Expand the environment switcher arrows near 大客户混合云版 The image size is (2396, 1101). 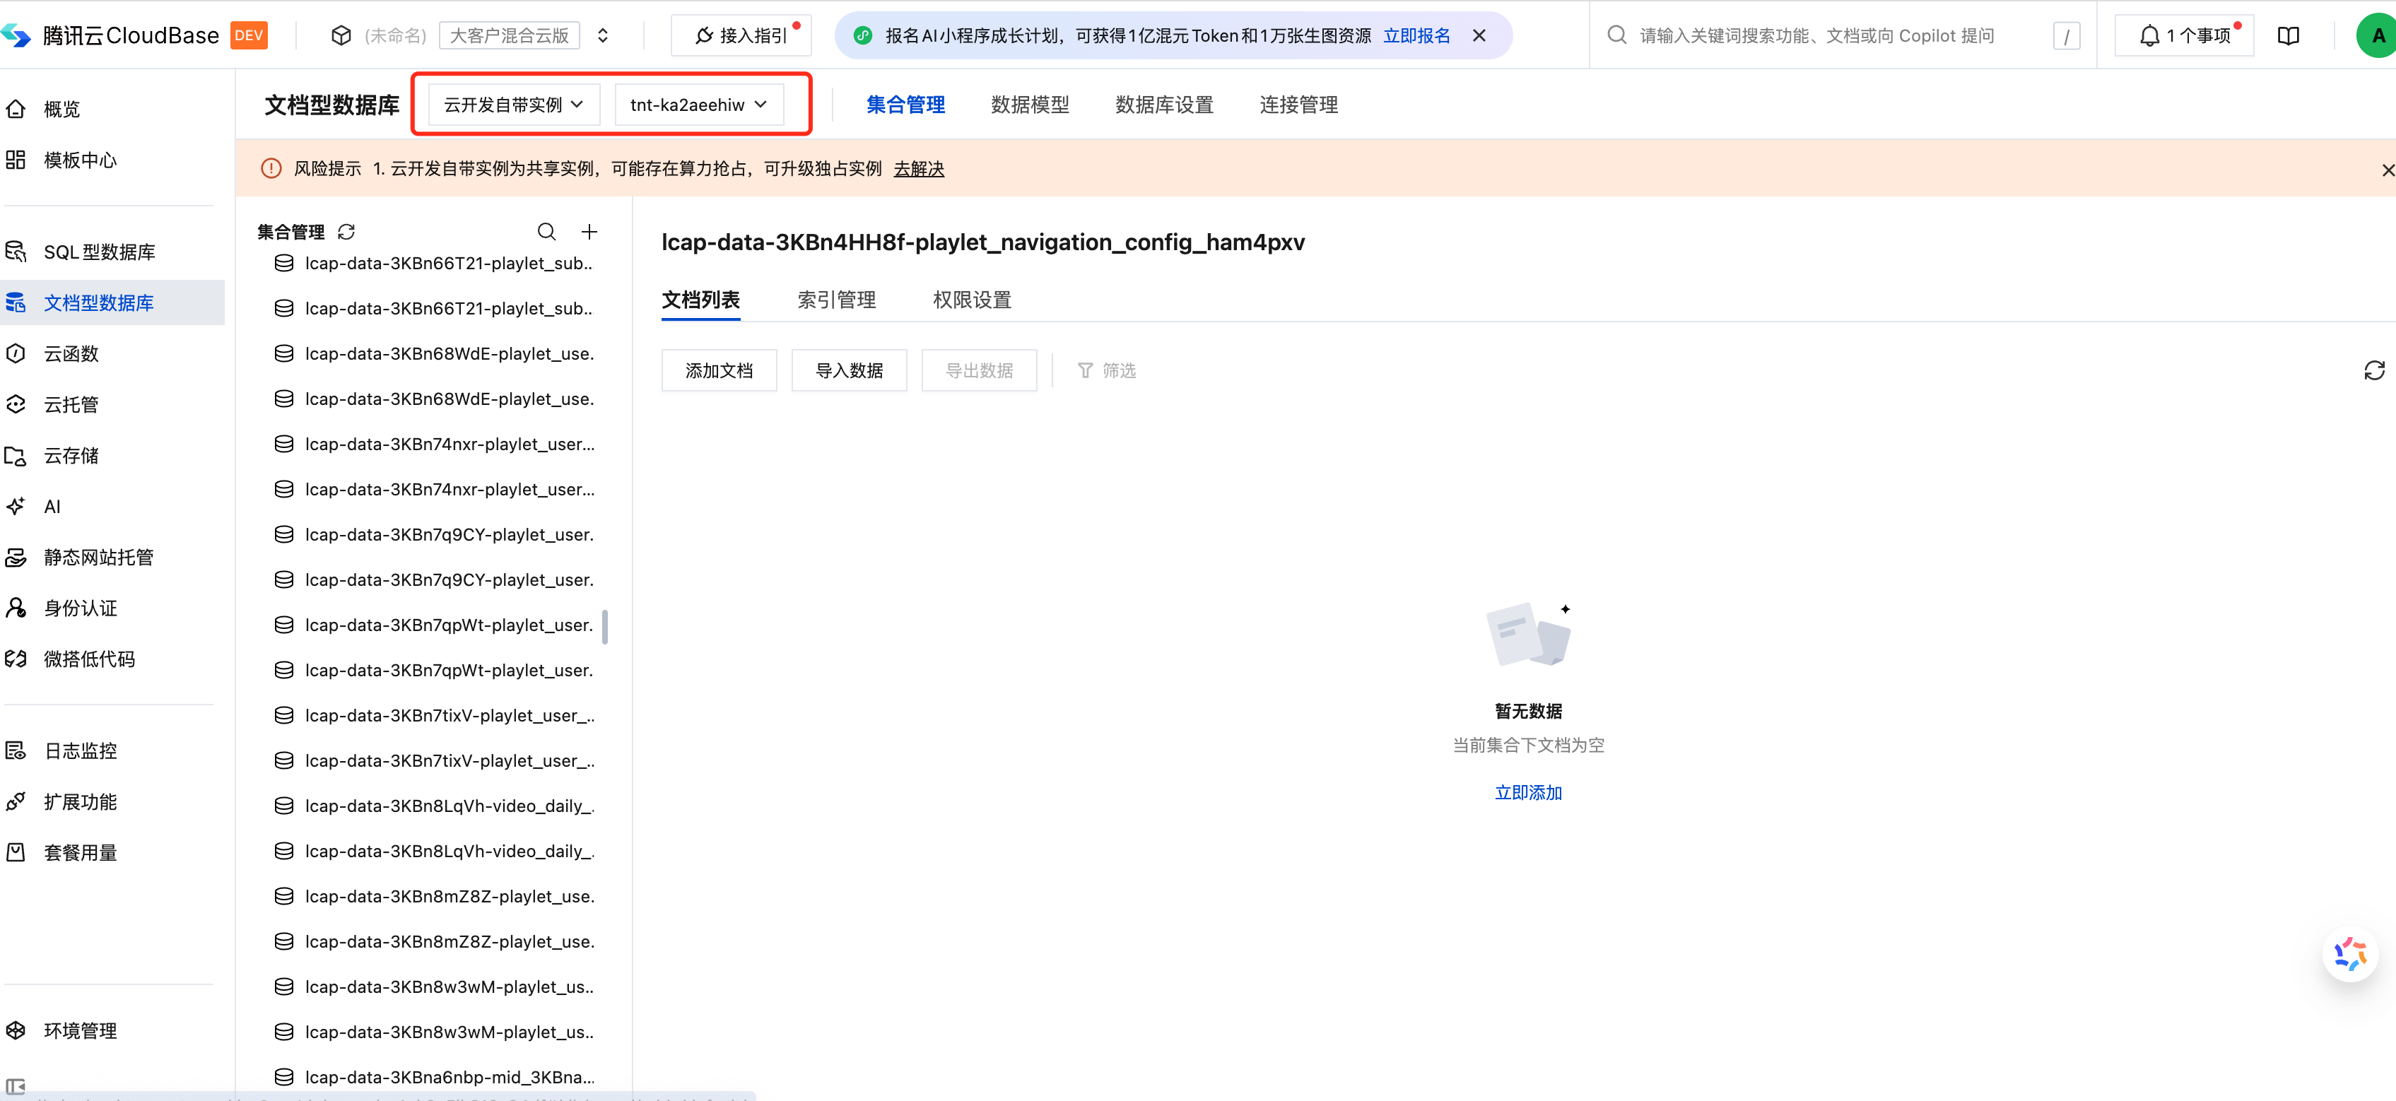coord(603,35)
